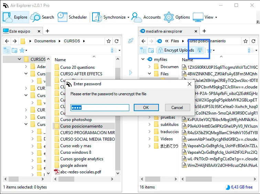Screen dimensions: 260x194
Task: Open the Synchronize dropdown arrow
Action: click(x=128, y=17)
